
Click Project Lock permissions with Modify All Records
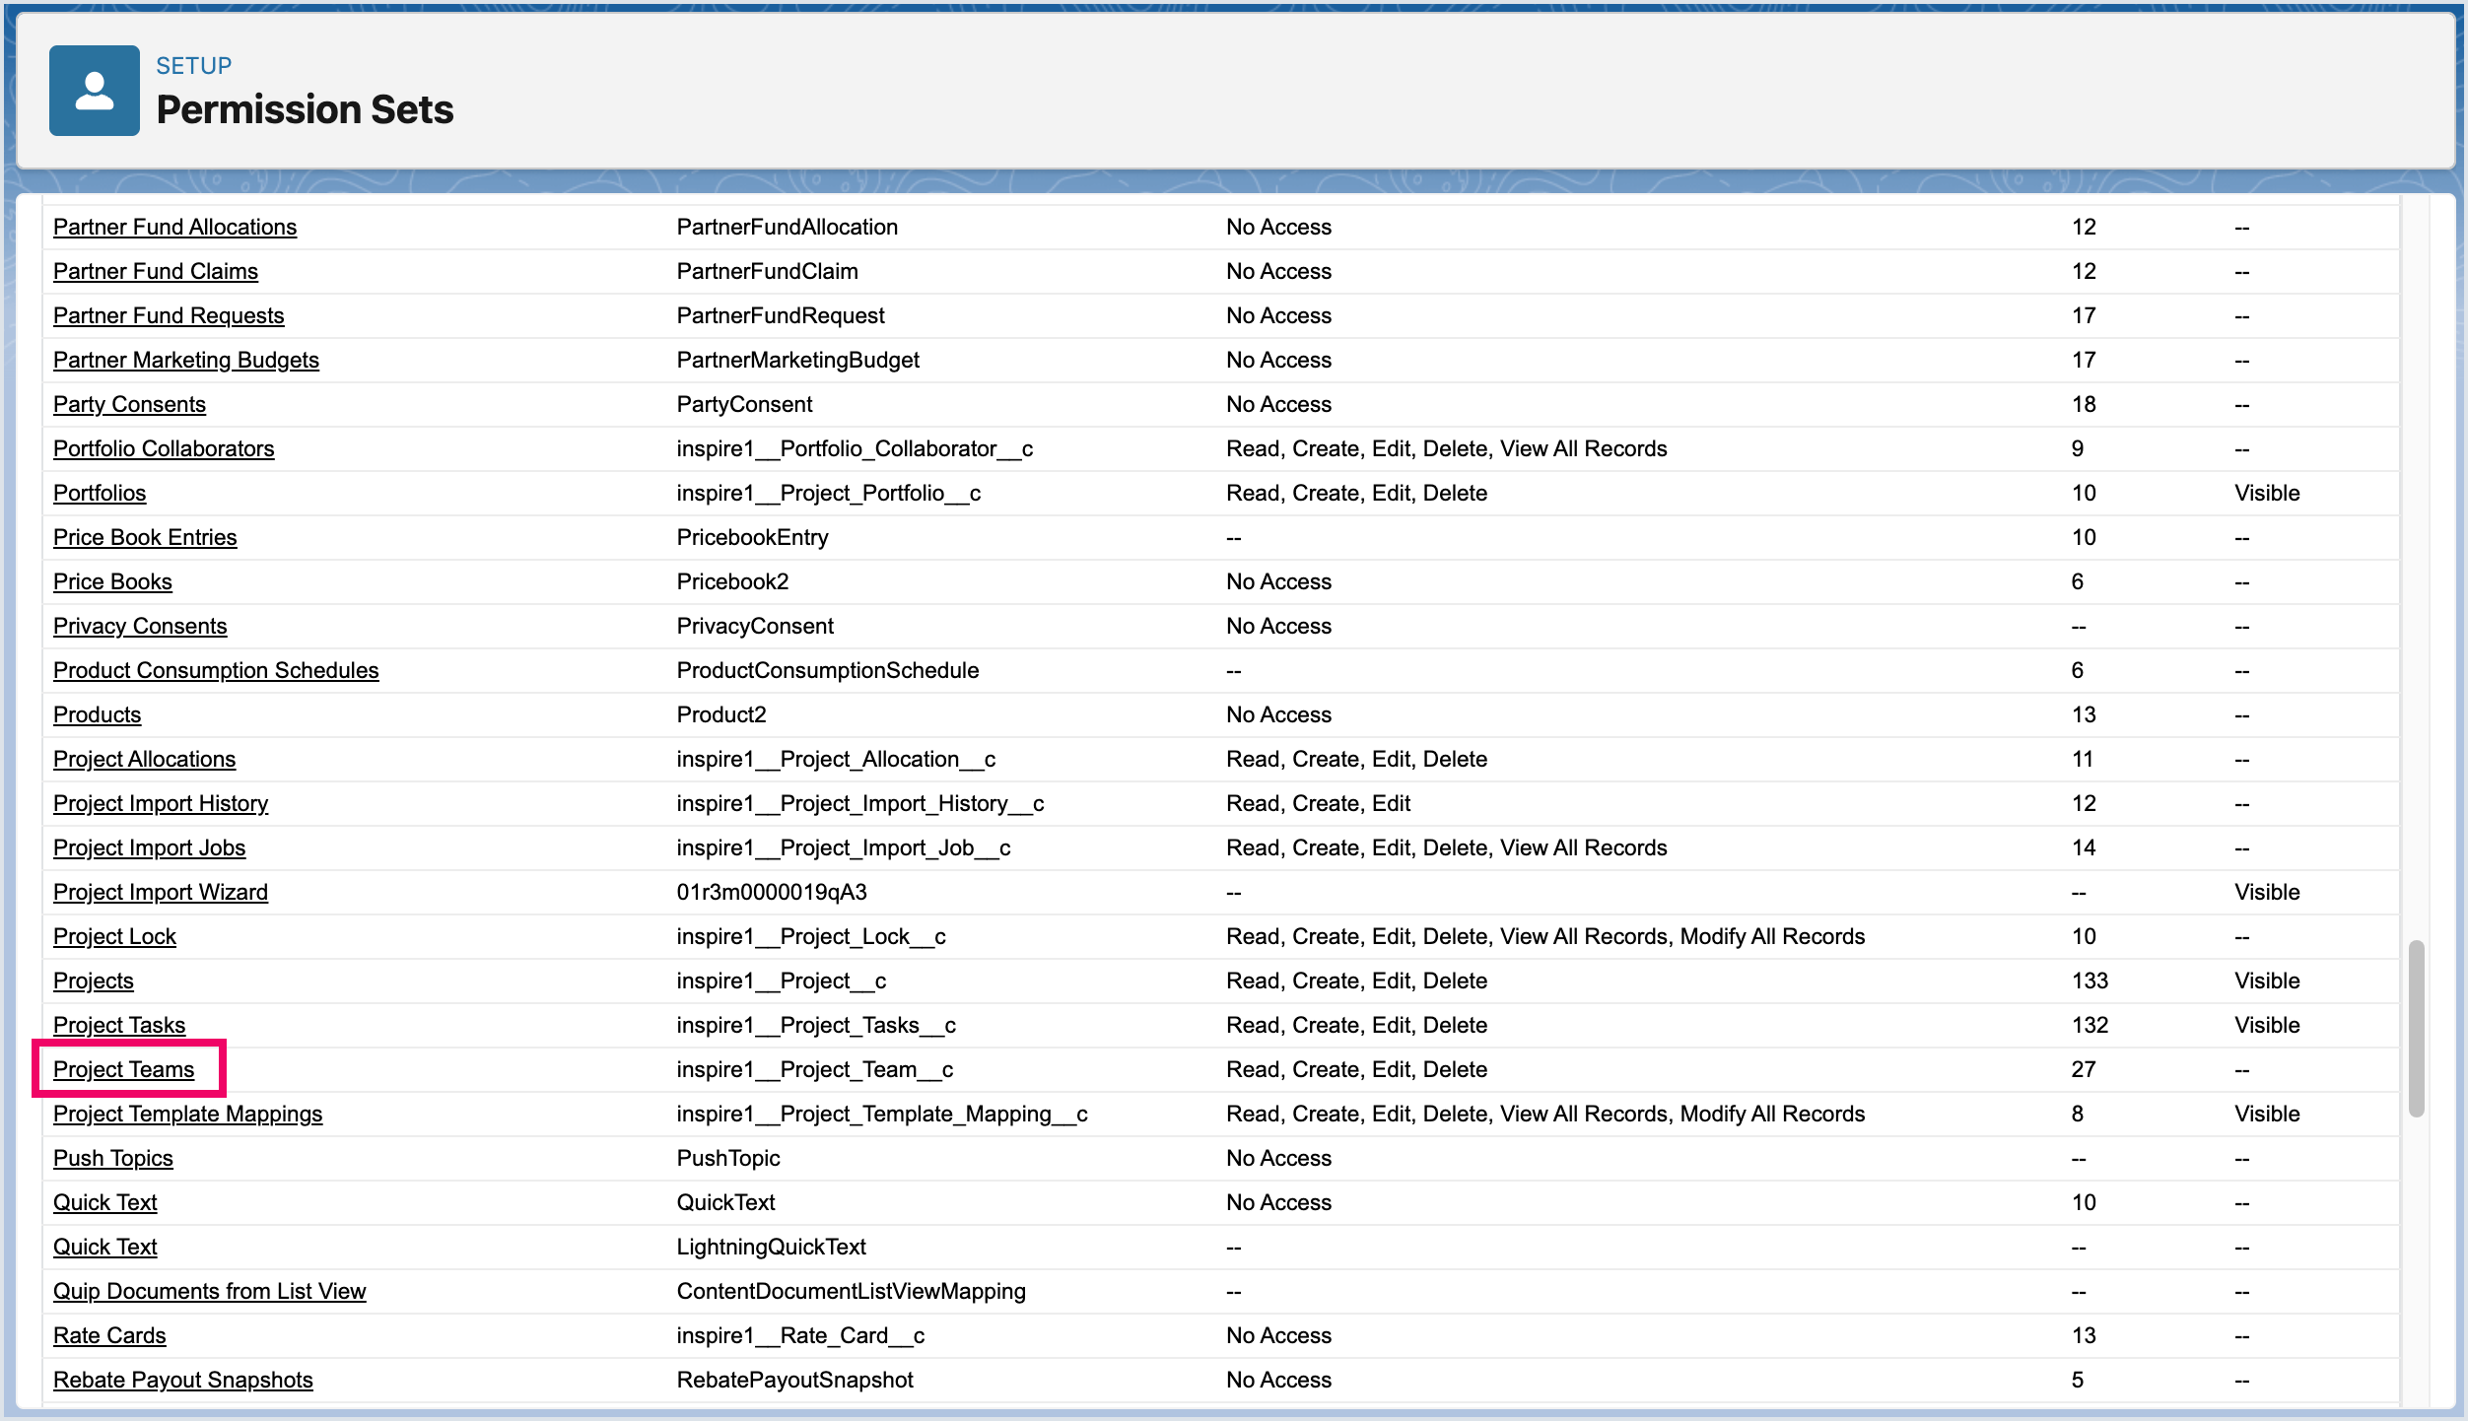click(1545, 936)
